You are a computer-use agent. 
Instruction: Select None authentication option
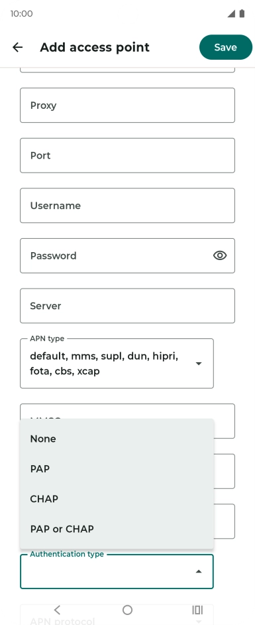117,439
